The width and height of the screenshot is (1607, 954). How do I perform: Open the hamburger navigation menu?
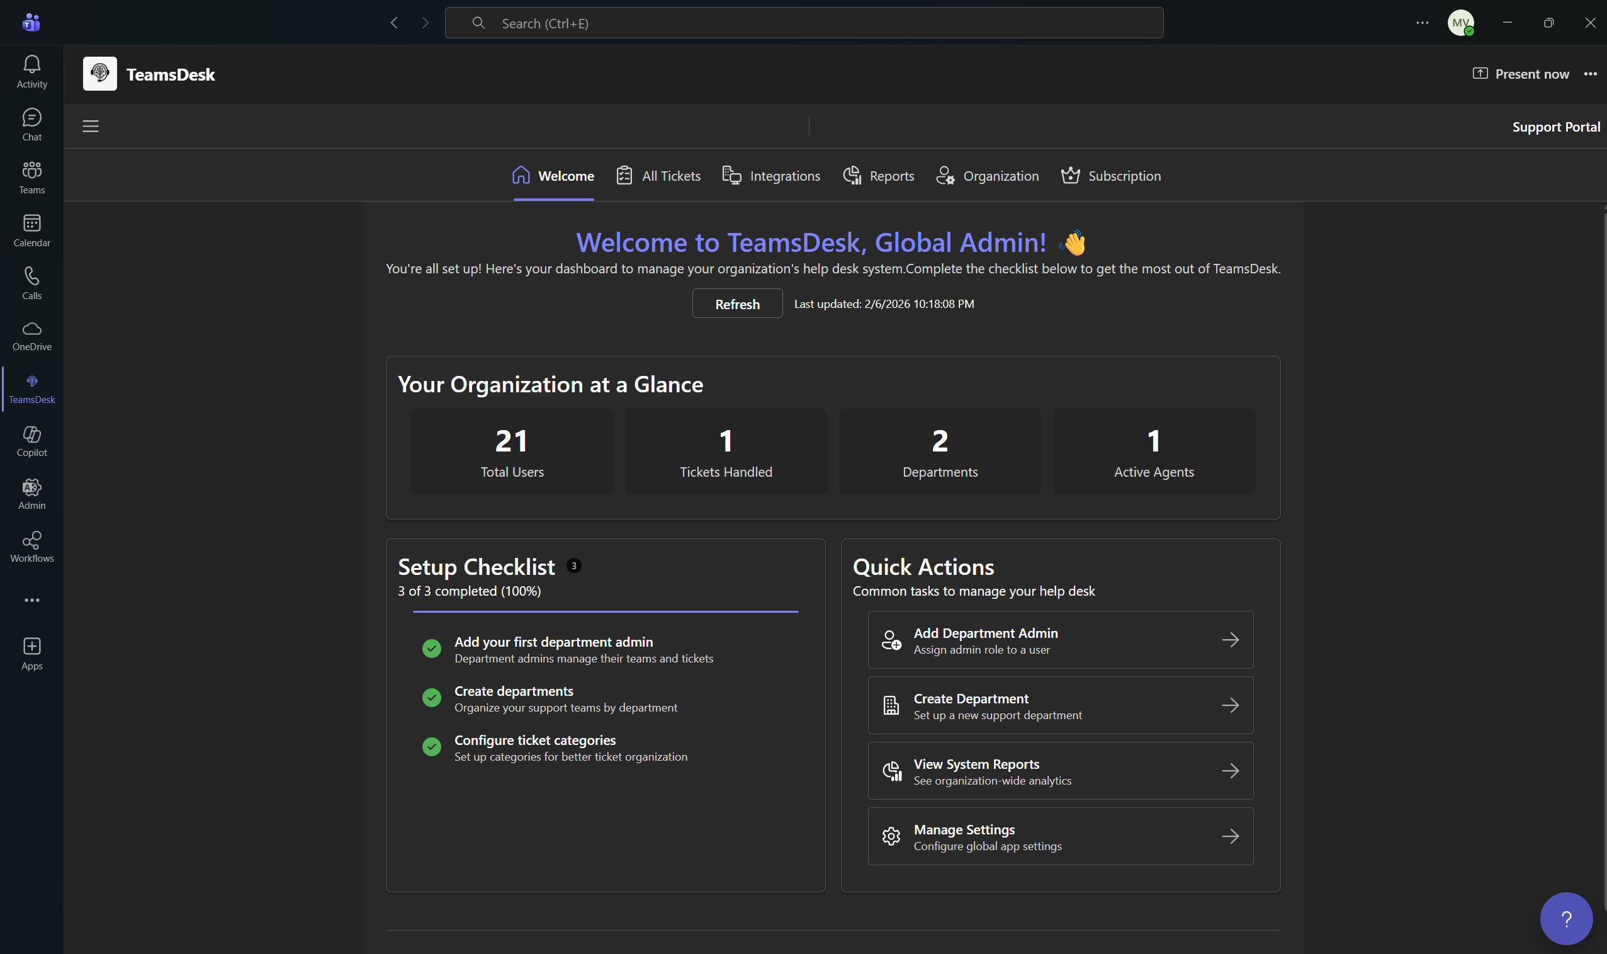click(90, 126)
